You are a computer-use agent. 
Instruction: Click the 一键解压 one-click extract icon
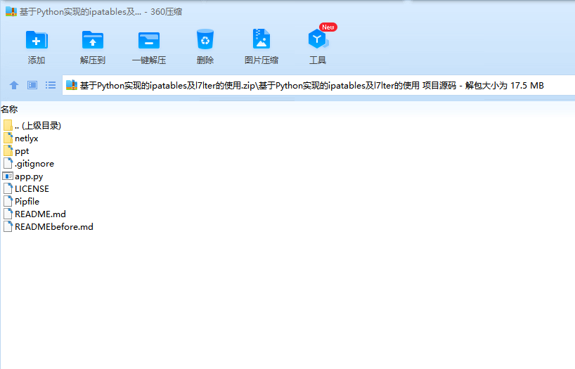[149, 40]
